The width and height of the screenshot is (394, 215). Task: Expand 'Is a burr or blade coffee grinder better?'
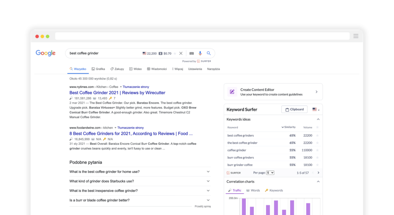[140, 200]
